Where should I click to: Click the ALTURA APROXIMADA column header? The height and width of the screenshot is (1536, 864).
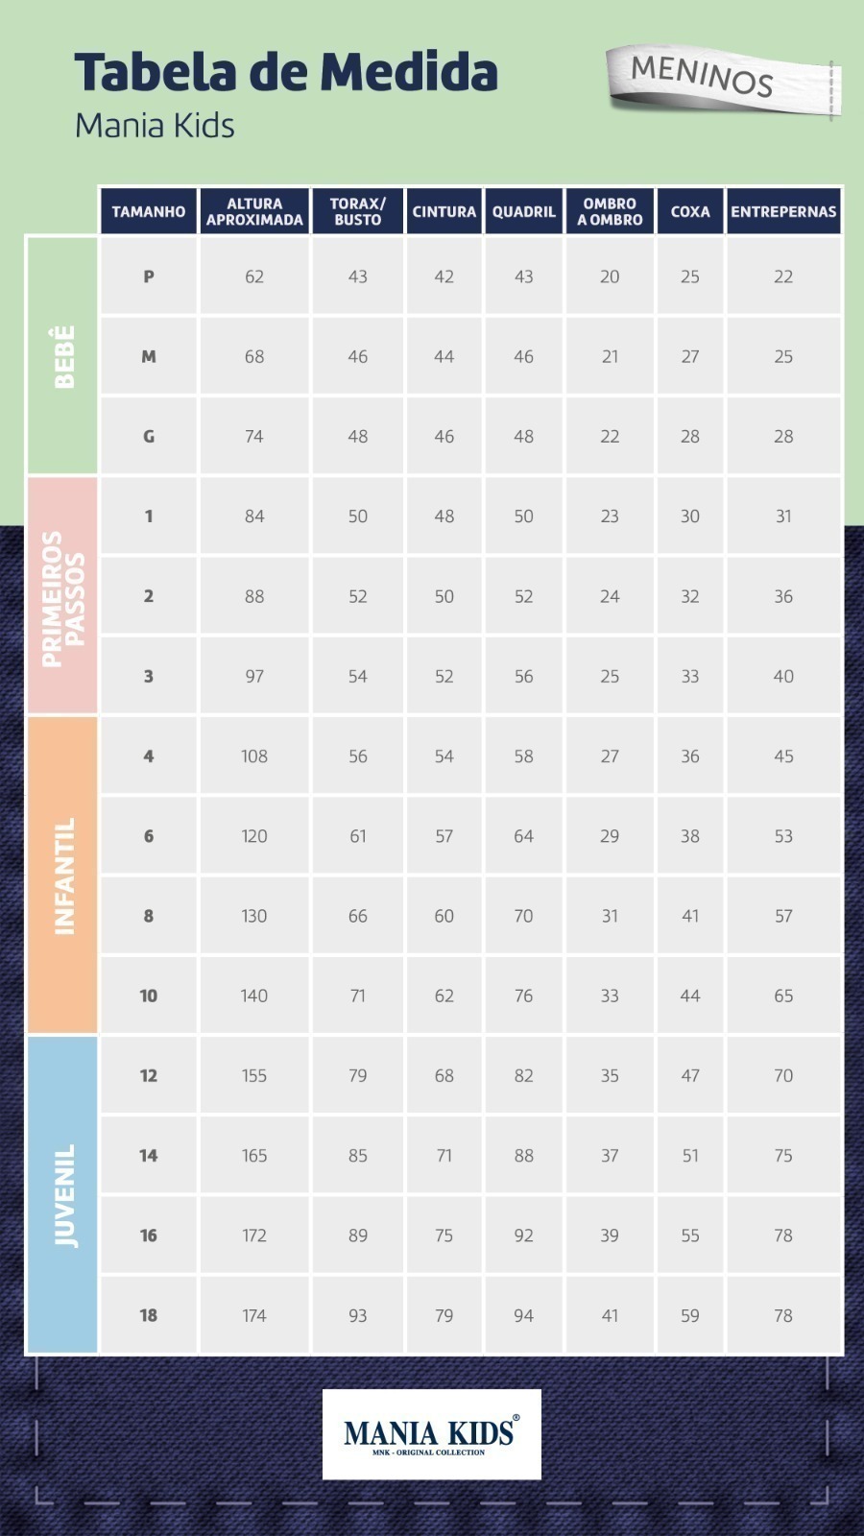254,211
